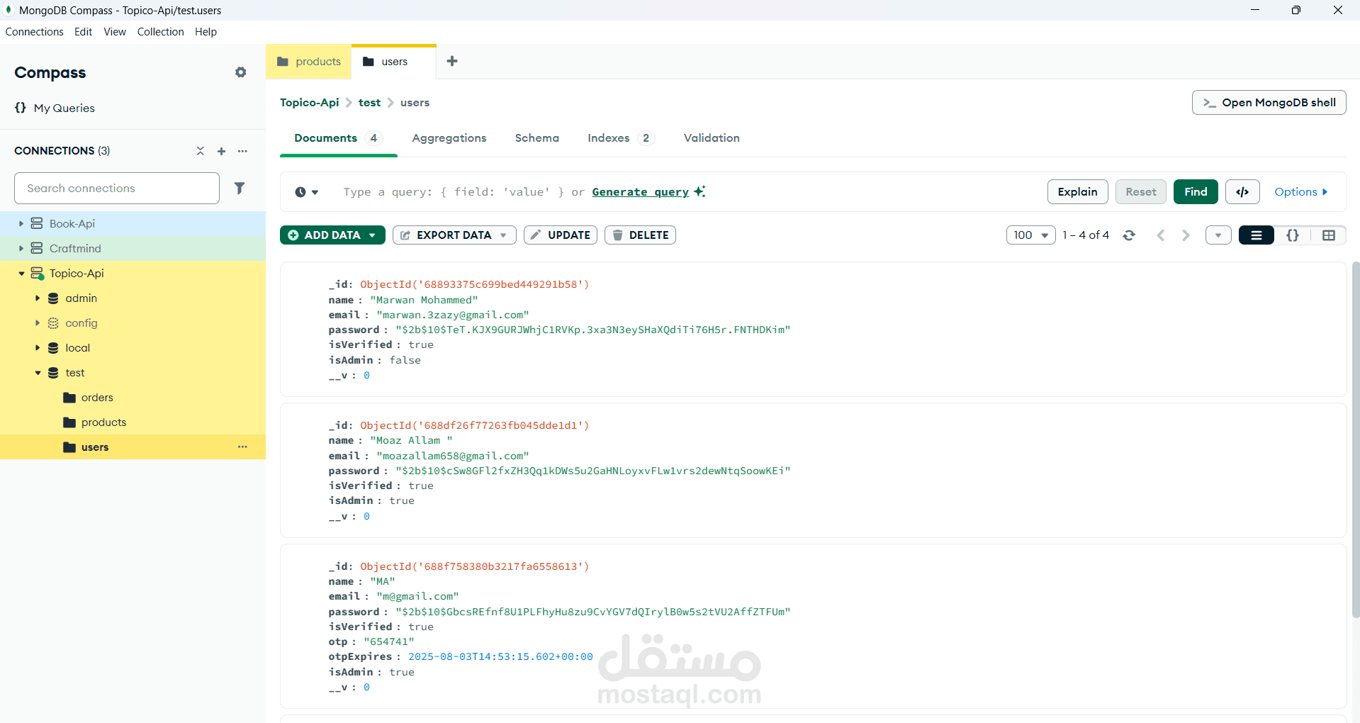This screenshot has width=1360, height=723.
Task: Click admin database icon
Action: 53,298
